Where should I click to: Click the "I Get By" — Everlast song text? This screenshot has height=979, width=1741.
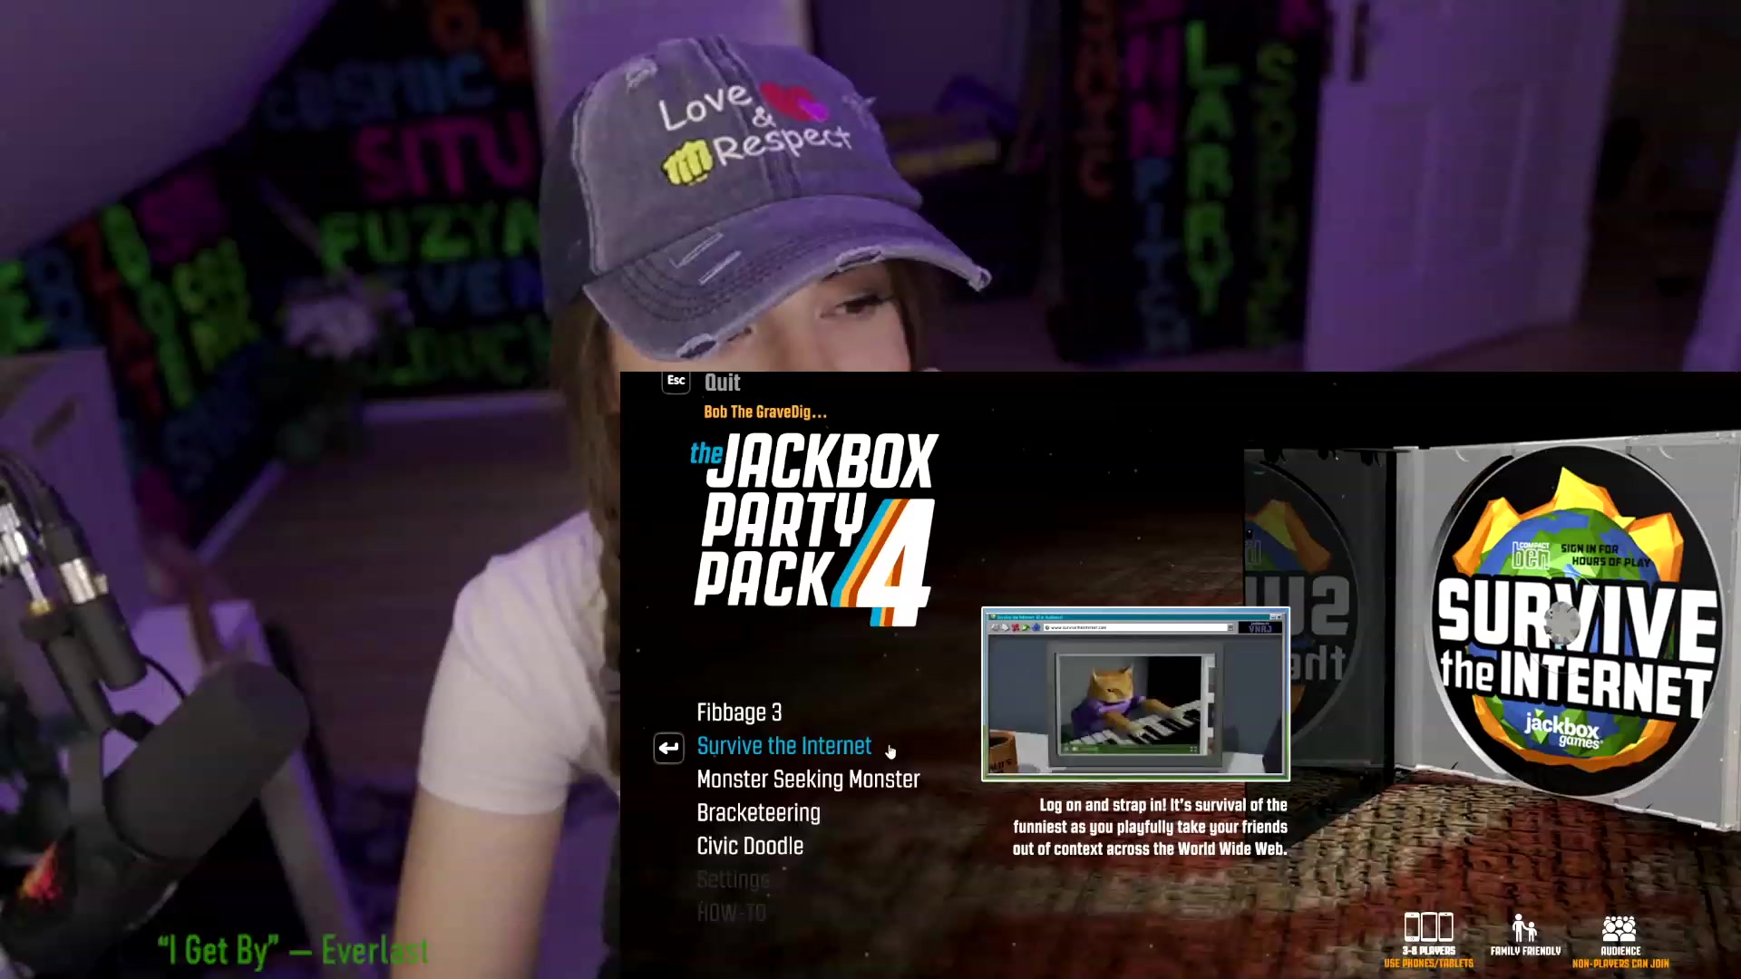[293, 950]
